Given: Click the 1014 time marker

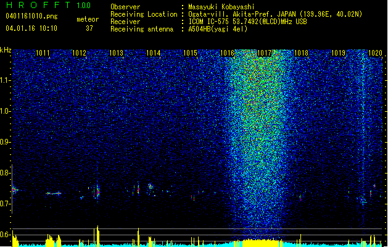Looking at the screenshot, I should pos(153,53).
